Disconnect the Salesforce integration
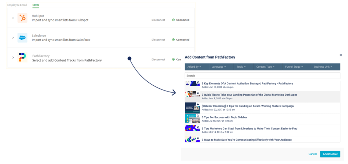This screenshot has height=164, width=348. [158, 39]
